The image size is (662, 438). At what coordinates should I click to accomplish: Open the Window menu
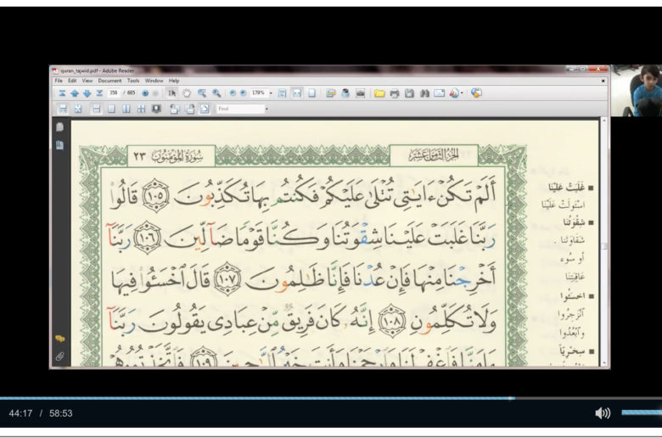coord(154,81)
